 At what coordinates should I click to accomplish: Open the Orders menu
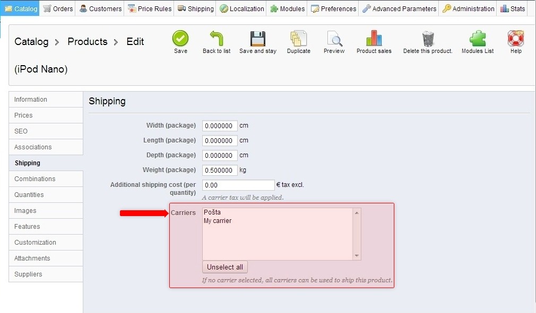(x=58, y=8)
